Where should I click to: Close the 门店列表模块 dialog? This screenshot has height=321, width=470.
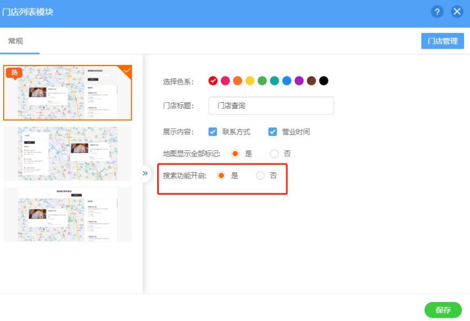point(456,12)
